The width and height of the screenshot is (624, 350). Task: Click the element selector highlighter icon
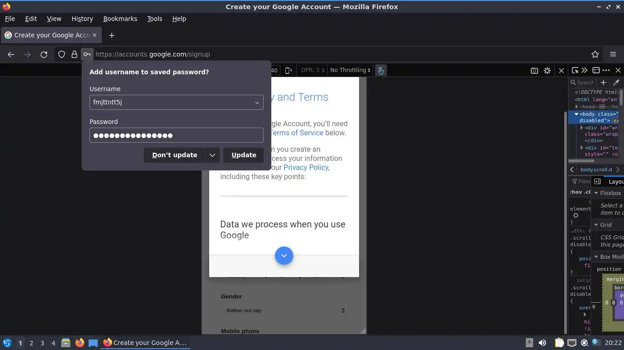click(576, 216)
